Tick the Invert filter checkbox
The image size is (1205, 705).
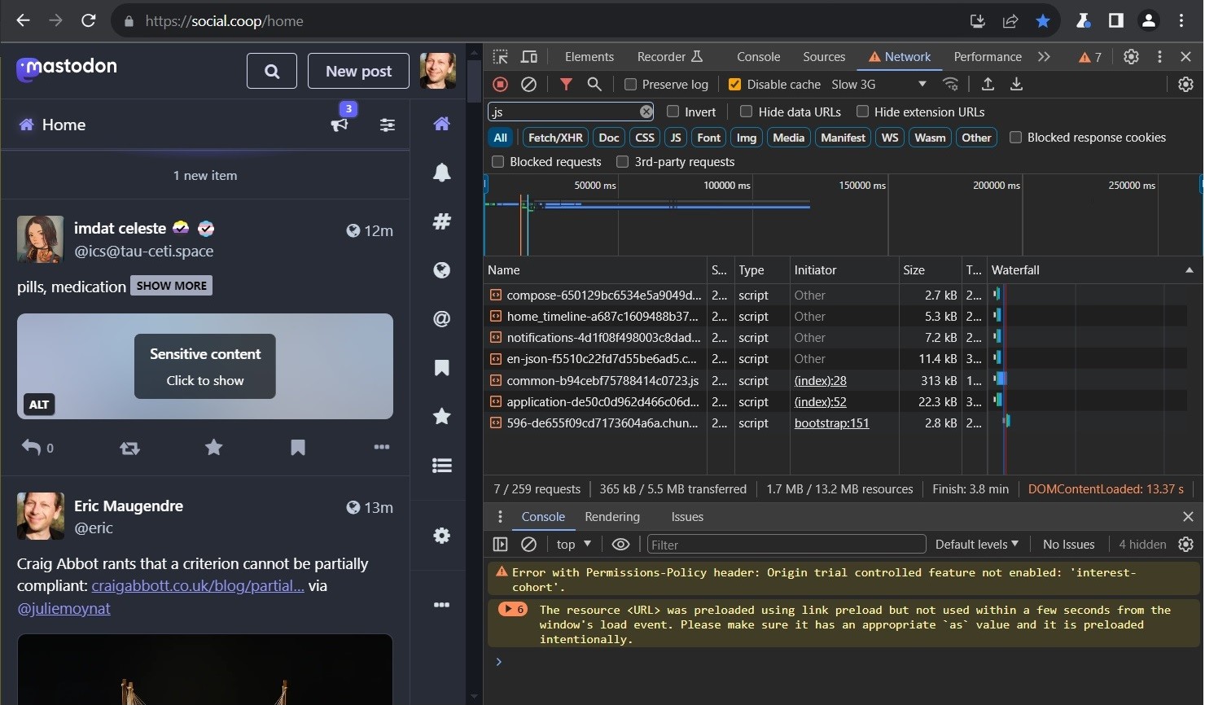(673, 112)
